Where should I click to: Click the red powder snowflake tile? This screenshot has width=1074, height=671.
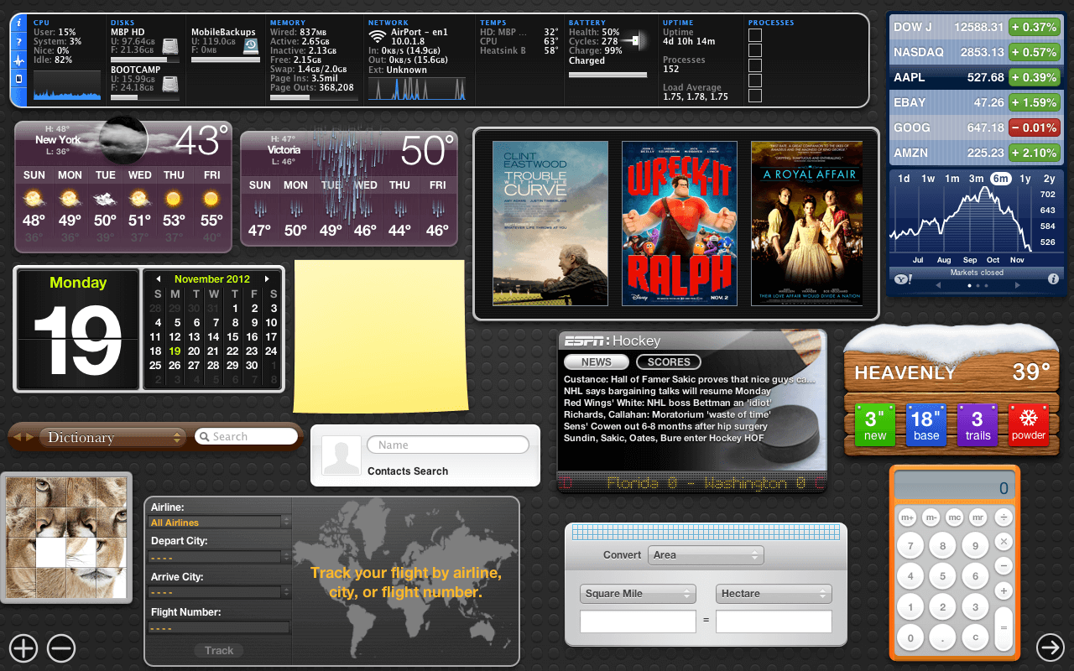[1029, 425]
